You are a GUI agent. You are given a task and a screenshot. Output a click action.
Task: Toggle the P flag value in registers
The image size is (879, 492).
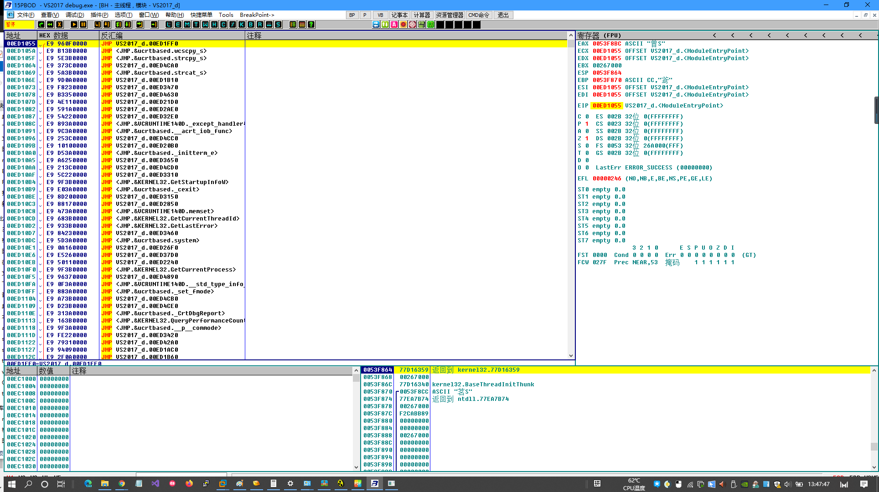coord(587,124)
